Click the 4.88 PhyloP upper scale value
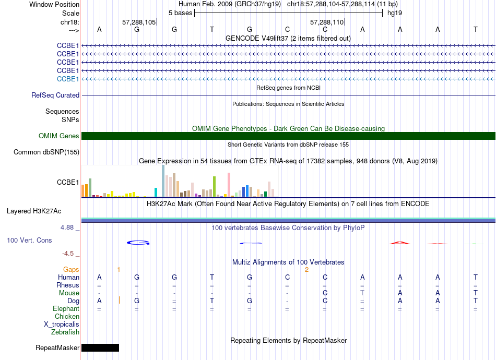The width and height of the screenshot is (496, 360). [x=67, y=227]
